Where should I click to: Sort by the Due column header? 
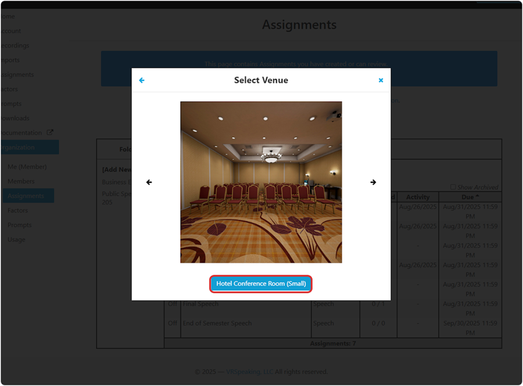tap(470, 197)
